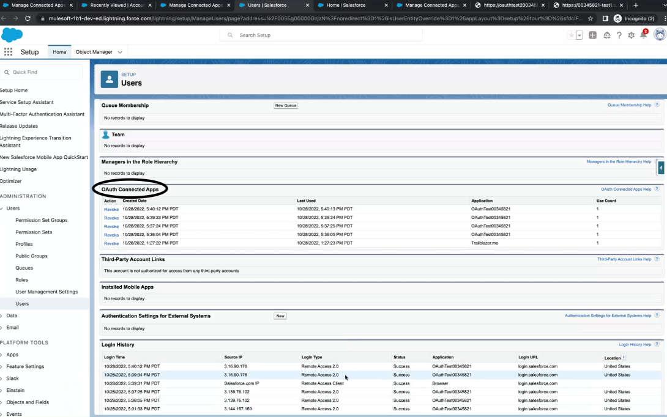Open OAuth Connected Apps Help link
This screenshot has height=417, width=667.
coord(625,190)
